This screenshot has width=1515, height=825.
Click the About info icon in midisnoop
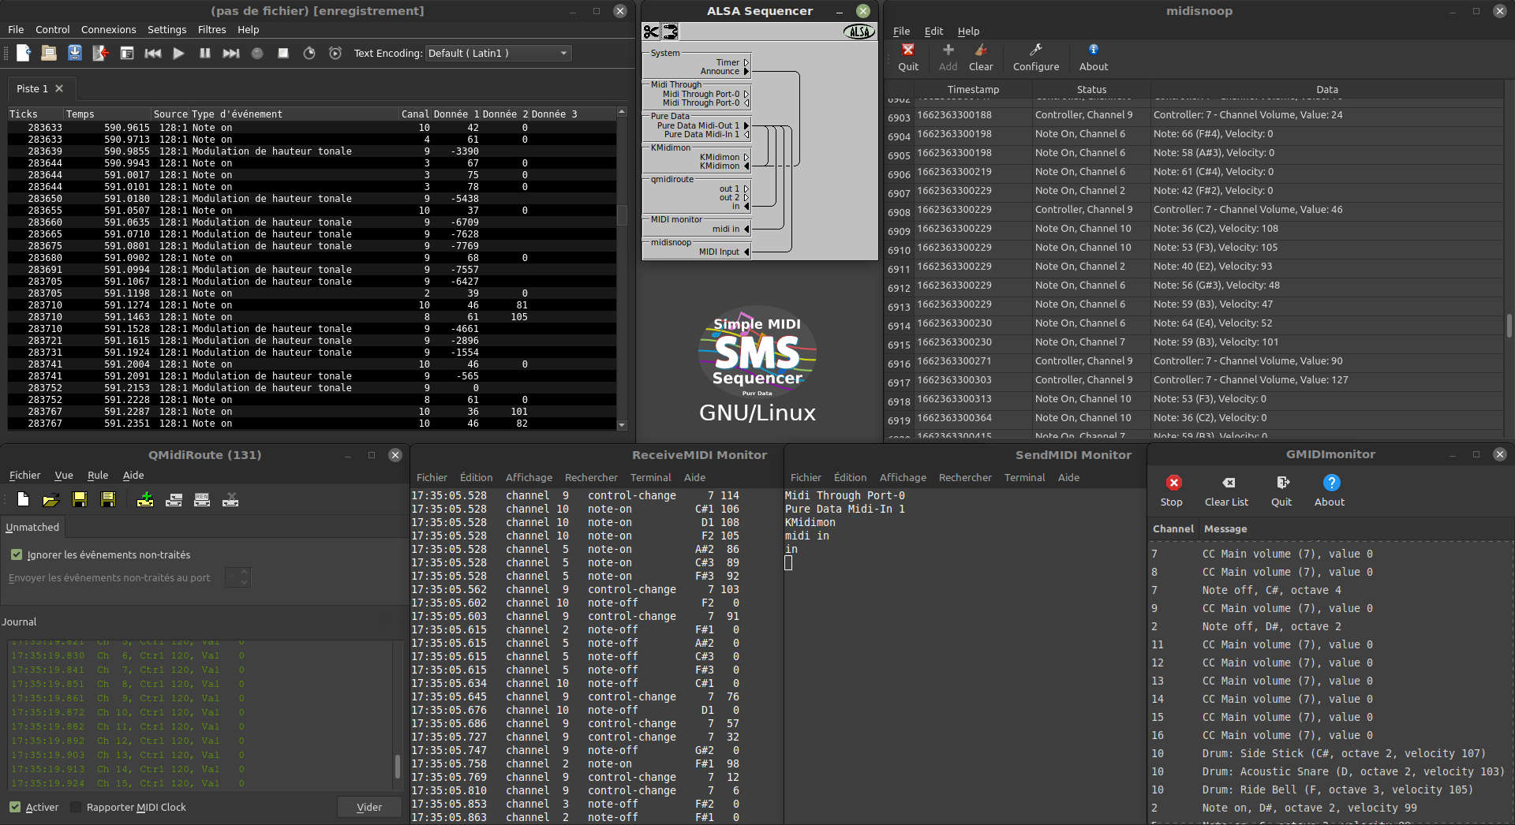1093,50
